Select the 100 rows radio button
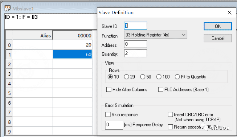This screenshot has height=137, width=237. pyautogui.click(x=159, y=77)
